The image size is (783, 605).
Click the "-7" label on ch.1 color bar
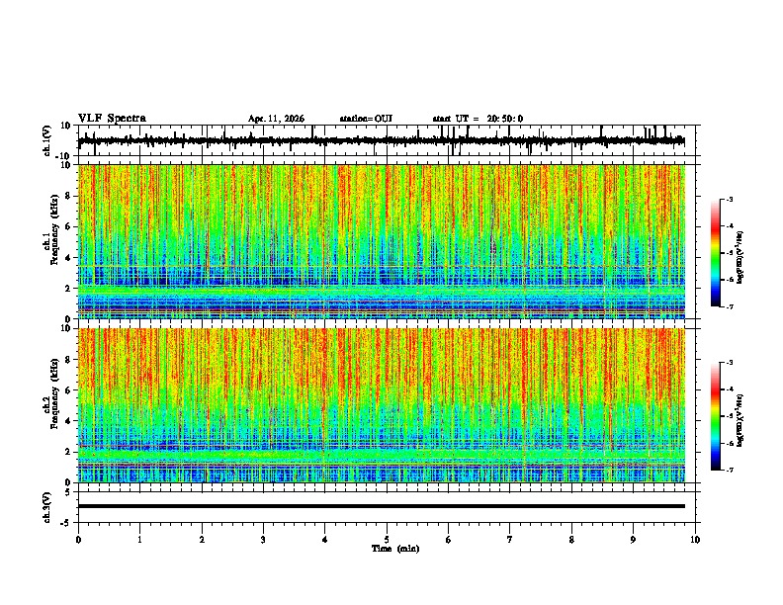click(x=729, y=306)
